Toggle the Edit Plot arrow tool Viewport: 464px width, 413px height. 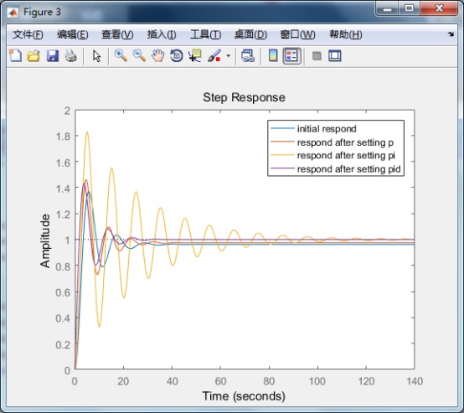(96, 55)
